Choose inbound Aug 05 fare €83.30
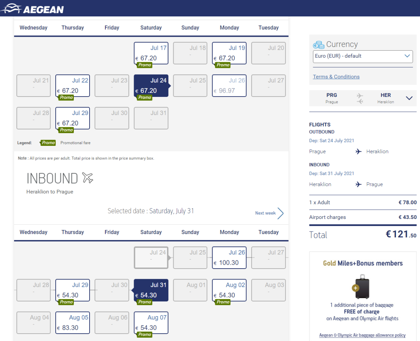 pyautogui.click(x=73, y=323)
